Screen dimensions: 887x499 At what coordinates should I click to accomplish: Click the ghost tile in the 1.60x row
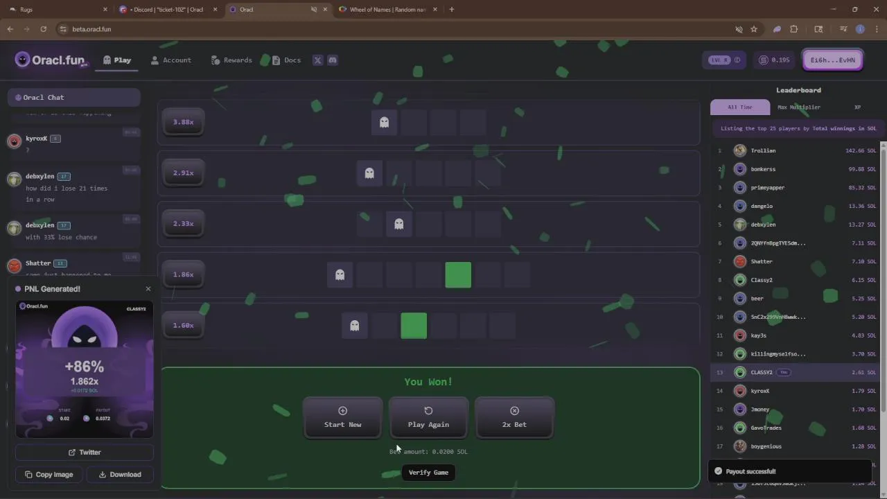coord(355,326)
